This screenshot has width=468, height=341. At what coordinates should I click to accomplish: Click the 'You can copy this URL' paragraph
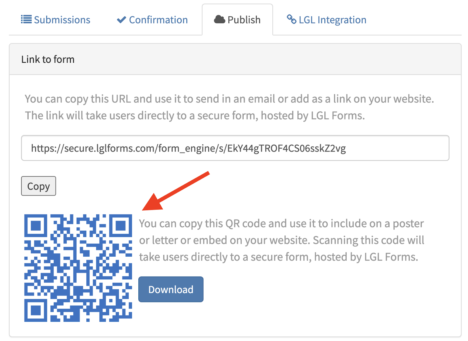(x=229, y=107)
